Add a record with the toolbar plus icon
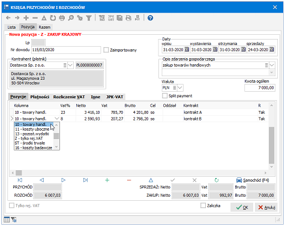The image size is (285, 226). (x=26, y=18)
